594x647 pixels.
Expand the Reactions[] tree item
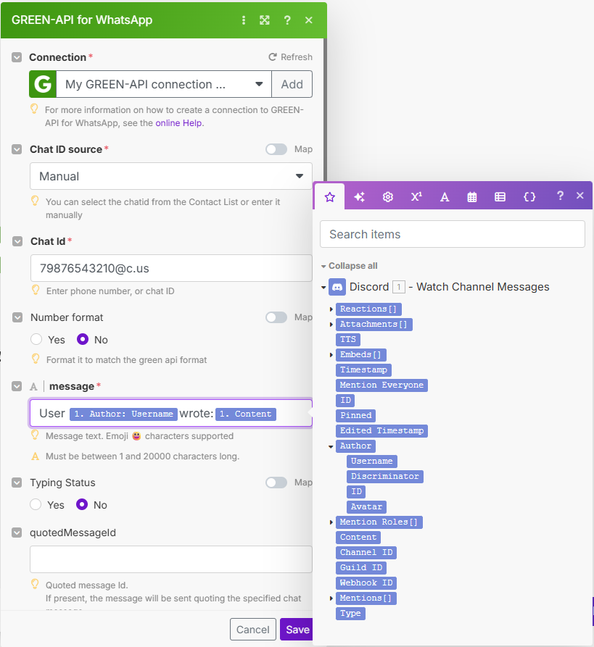tap(331, 309)
